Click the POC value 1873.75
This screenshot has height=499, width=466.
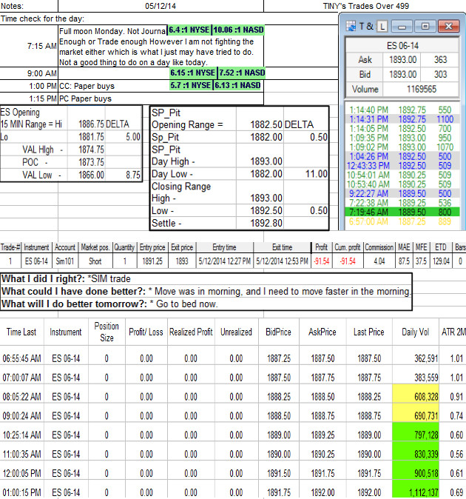click(92, 162)
